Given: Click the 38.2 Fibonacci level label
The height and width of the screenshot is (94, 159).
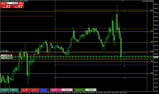Looking at the screenshot, I should [152, 61].
